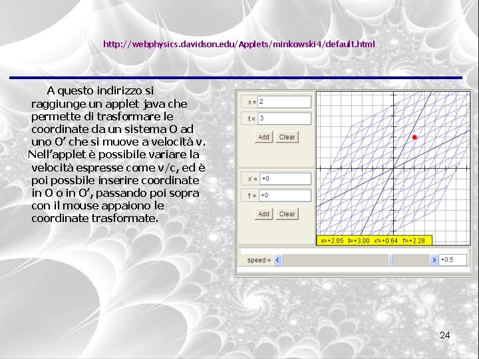Click the x = input field containing 2
The width and height of the screenshot is (479, 359).
click(285, 102)
